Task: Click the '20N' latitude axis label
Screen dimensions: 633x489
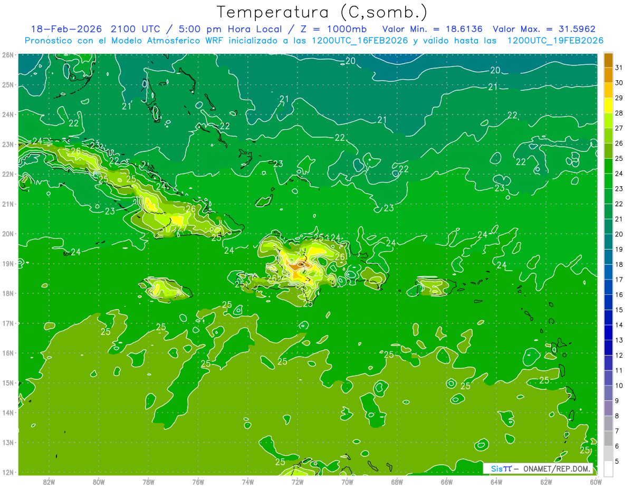Action: click(7, 234)
